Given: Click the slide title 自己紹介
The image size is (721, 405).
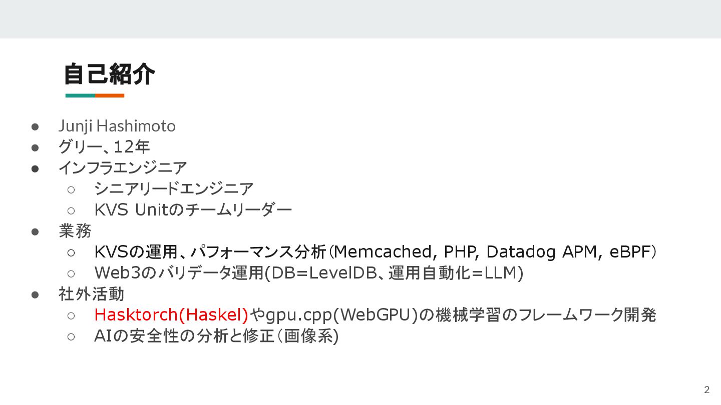Looking at the screenshot, I should (109, 74).
